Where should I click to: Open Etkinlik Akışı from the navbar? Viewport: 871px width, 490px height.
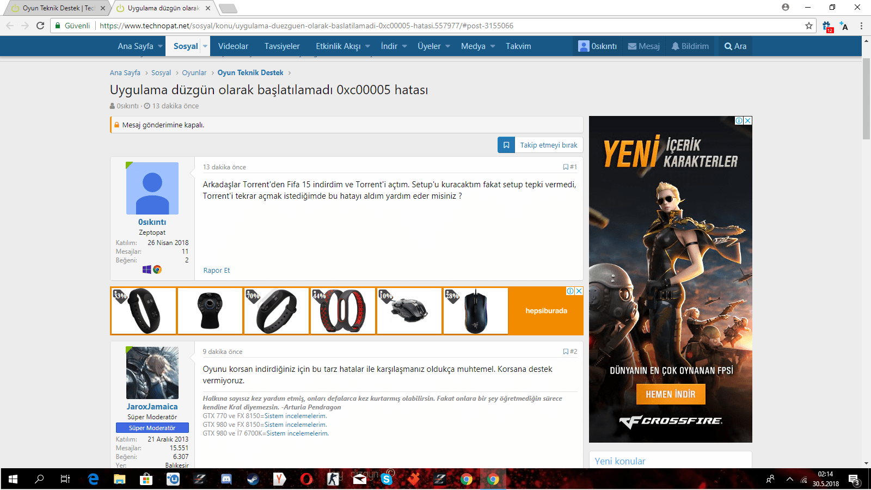(x=338, y=46)
